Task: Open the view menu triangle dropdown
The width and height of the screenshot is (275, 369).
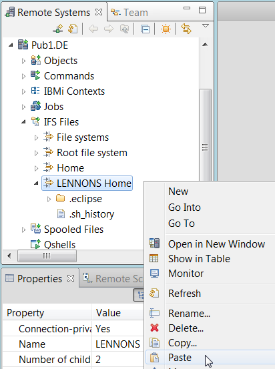Action: point(206,25)
